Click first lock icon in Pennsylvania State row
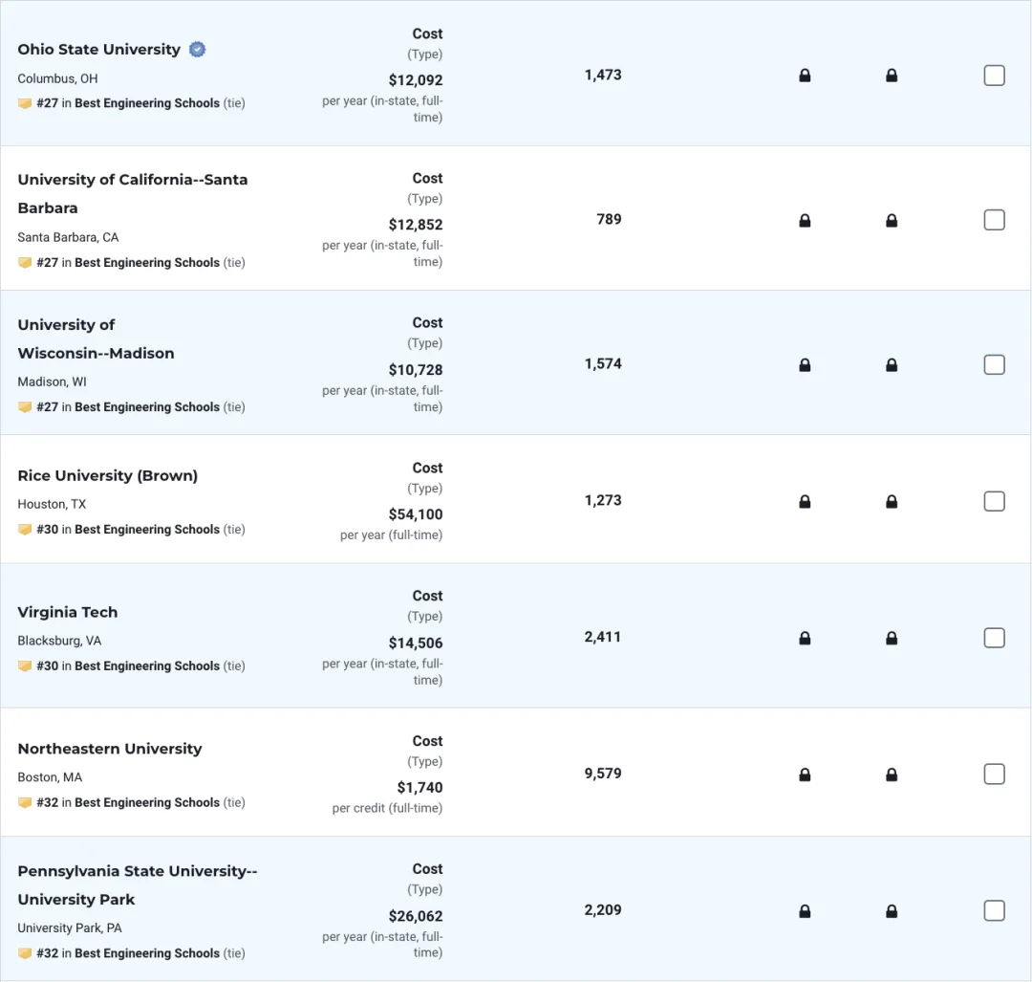Viewport: 1032px width, 982px height. tap(805, 911)
